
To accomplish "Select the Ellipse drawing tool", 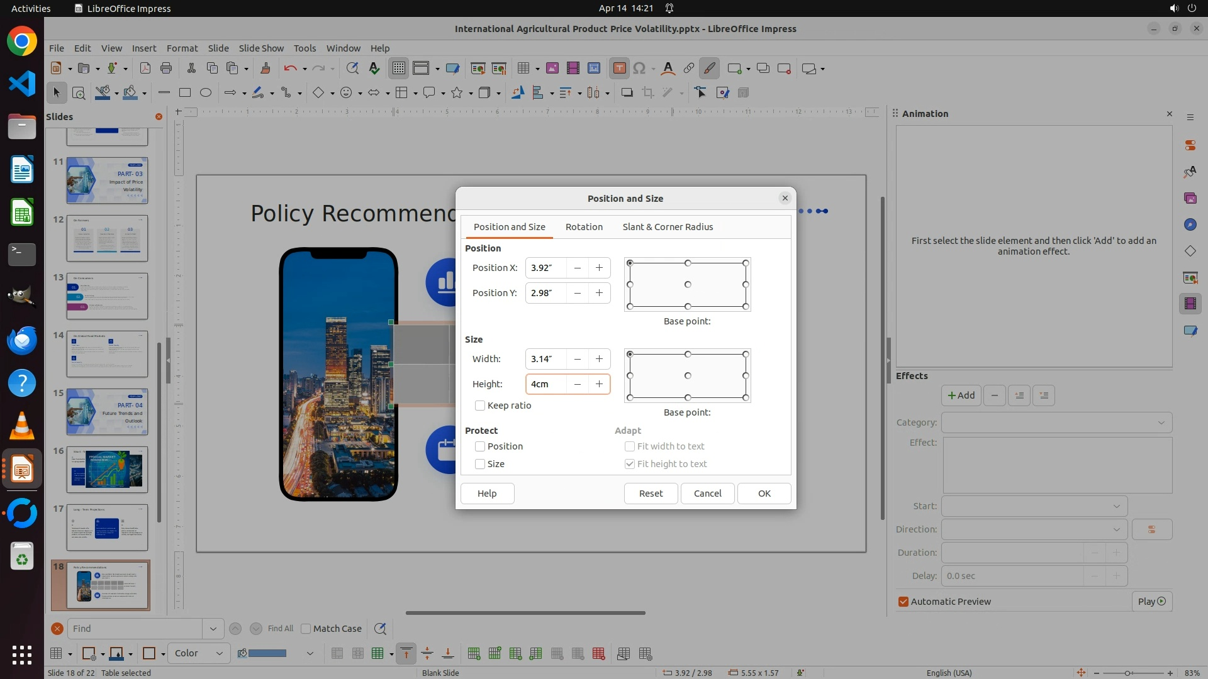I will coord(206,93).
